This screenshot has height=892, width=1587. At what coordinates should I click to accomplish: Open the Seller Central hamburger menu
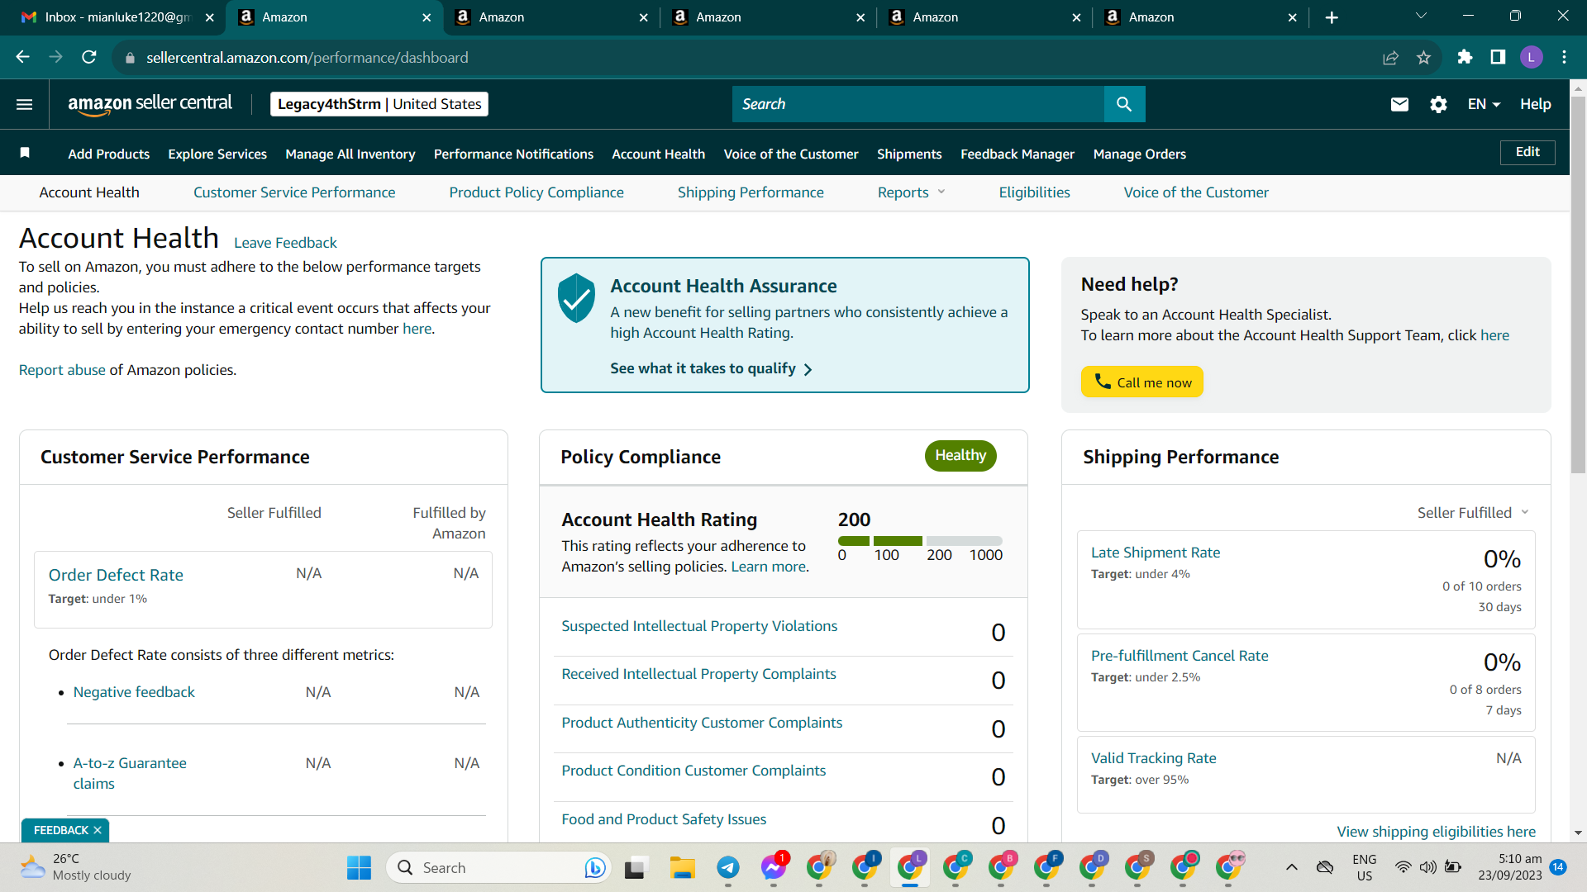[25, 104]
